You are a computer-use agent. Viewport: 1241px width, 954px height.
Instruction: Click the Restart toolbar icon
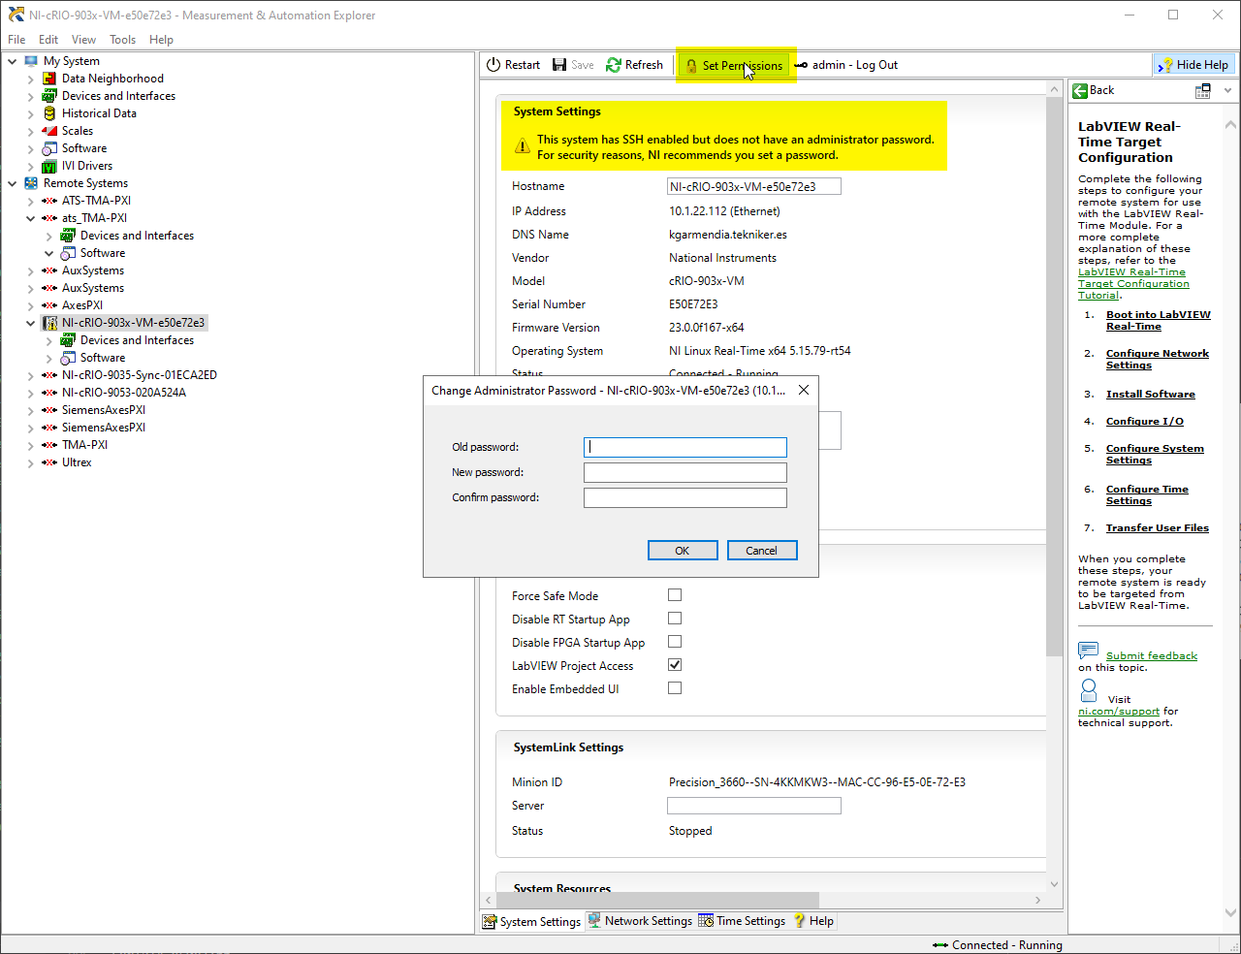tap(493, 65)
